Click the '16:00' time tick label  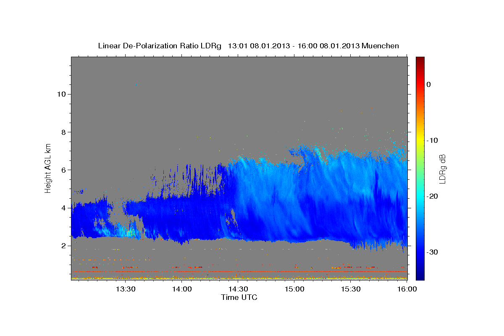pos(407,289)
